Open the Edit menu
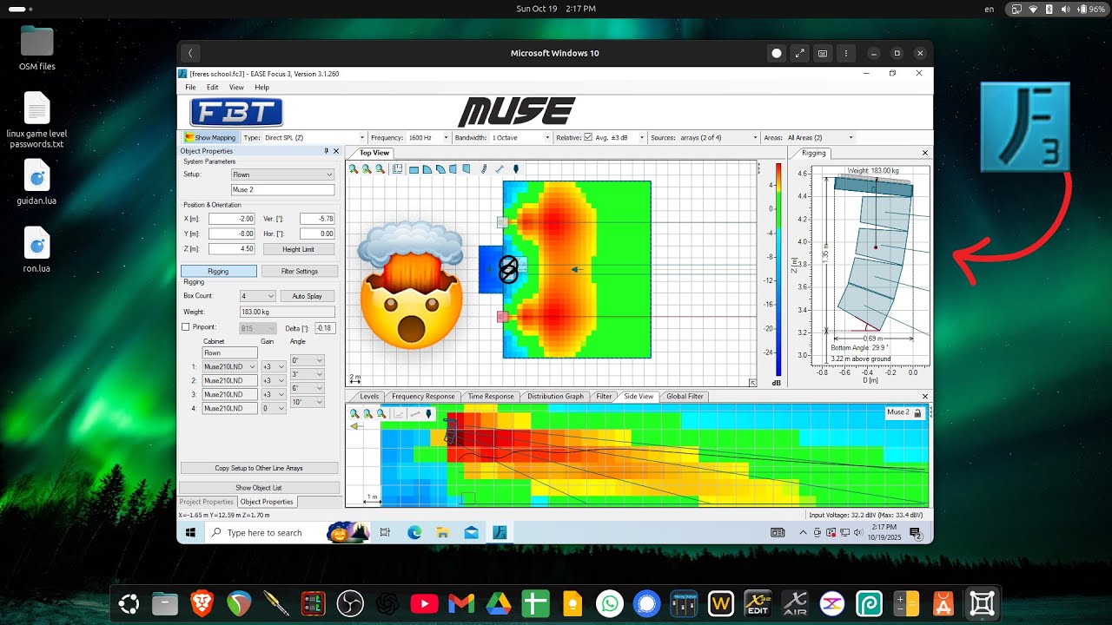The height and width of the screenshot is (625, 1112). (x=213, y=88)
